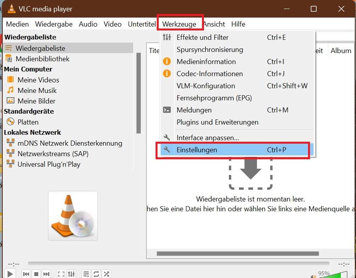356x278 pixels.
Task: Open the Wiedergabe menu
Action: 54,24
